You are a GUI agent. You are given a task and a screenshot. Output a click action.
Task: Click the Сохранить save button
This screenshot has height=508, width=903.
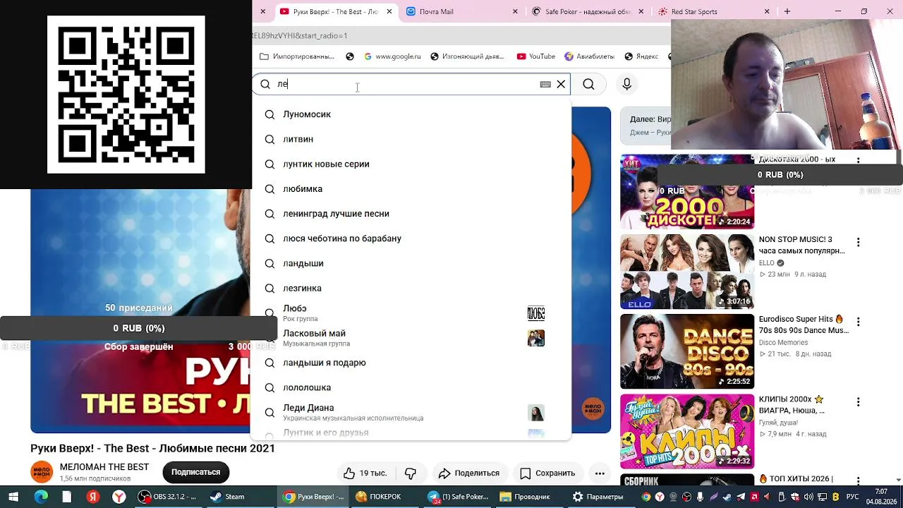pos(547,473)
